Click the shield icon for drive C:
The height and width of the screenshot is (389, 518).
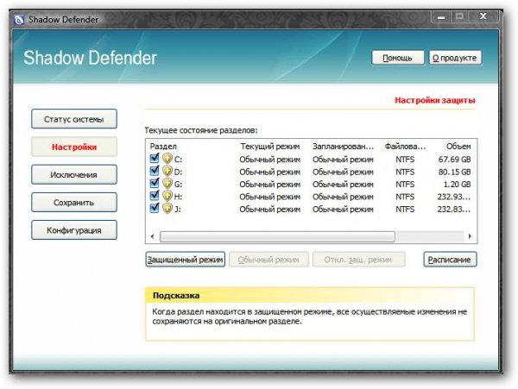(167, 159)
